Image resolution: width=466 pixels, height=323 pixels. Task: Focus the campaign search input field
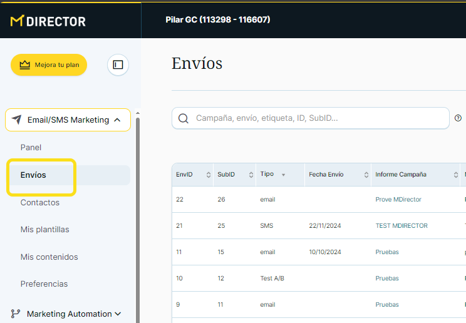pos(319,118)
